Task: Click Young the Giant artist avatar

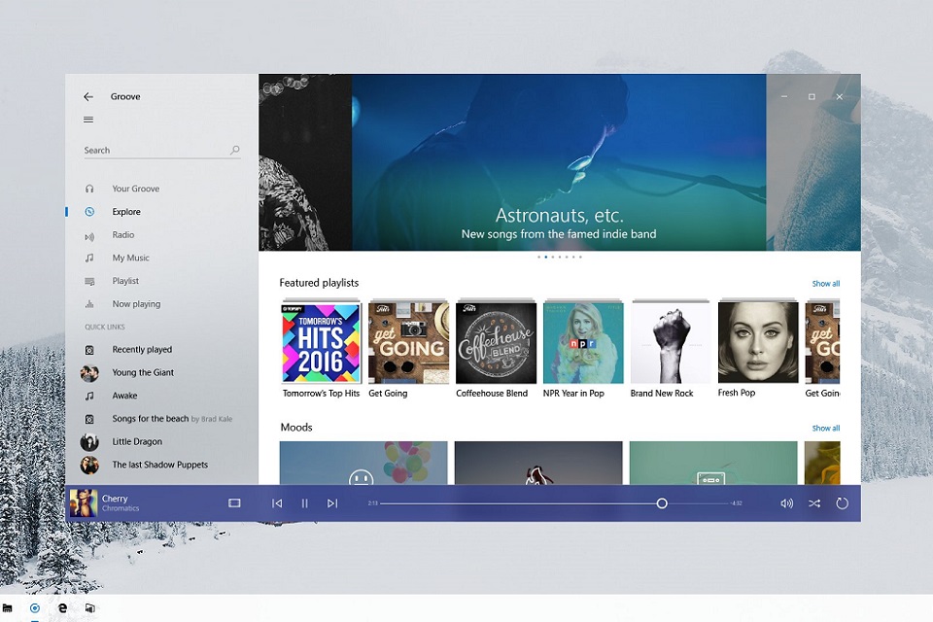Action: [89, 373]
